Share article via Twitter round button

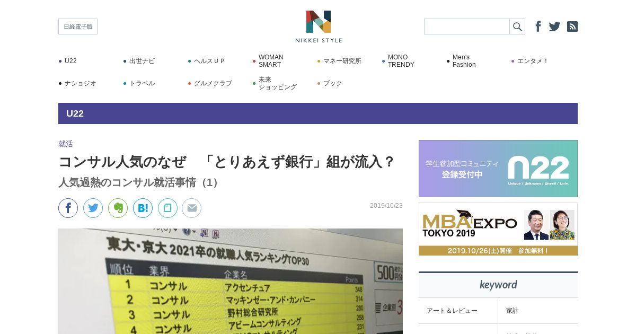tap(93, 208)
